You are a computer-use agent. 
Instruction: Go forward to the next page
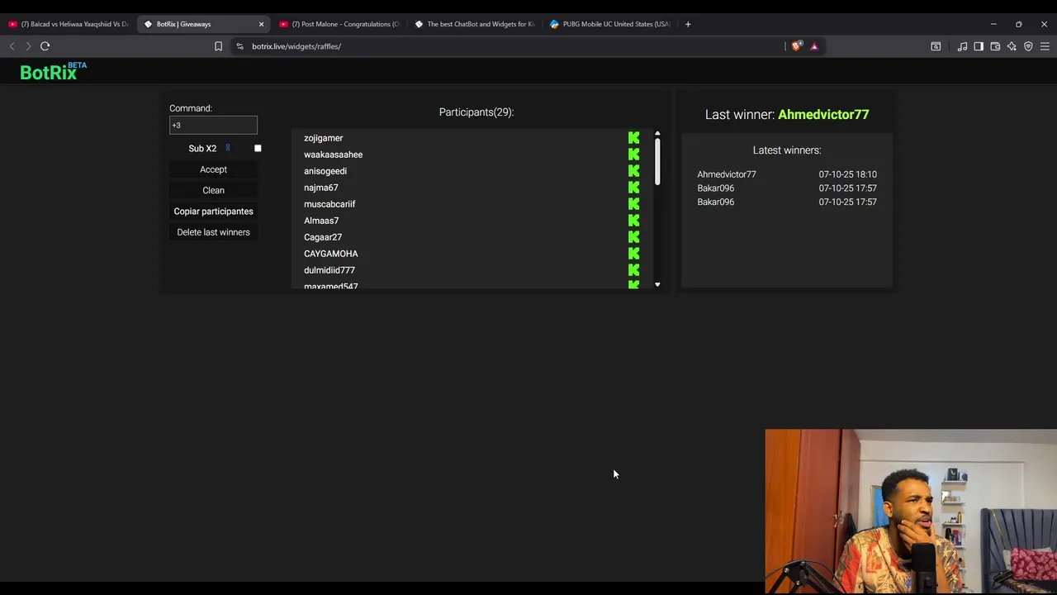tap(27, 46)
